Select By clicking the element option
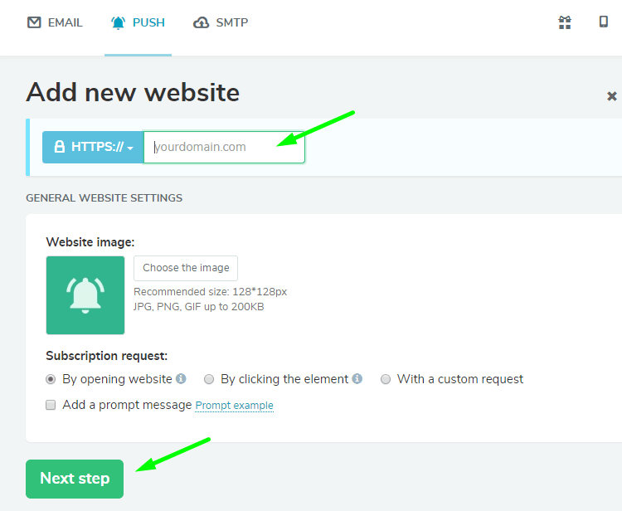622x511 pixels. (x=209, y=379)
